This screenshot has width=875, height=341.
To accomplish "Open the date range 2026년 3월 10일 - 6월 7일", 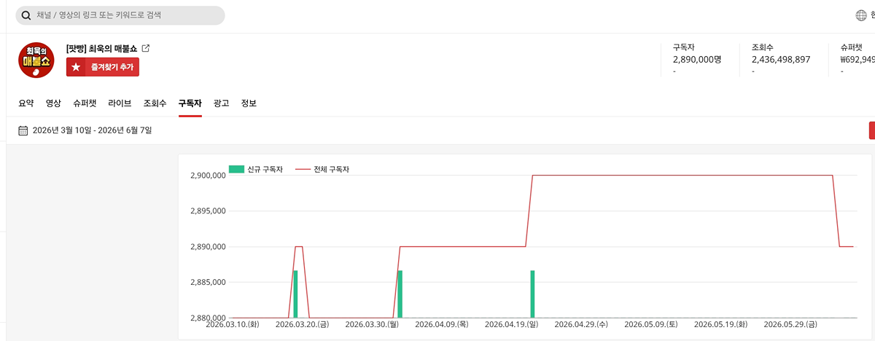I will click(93, 130).
